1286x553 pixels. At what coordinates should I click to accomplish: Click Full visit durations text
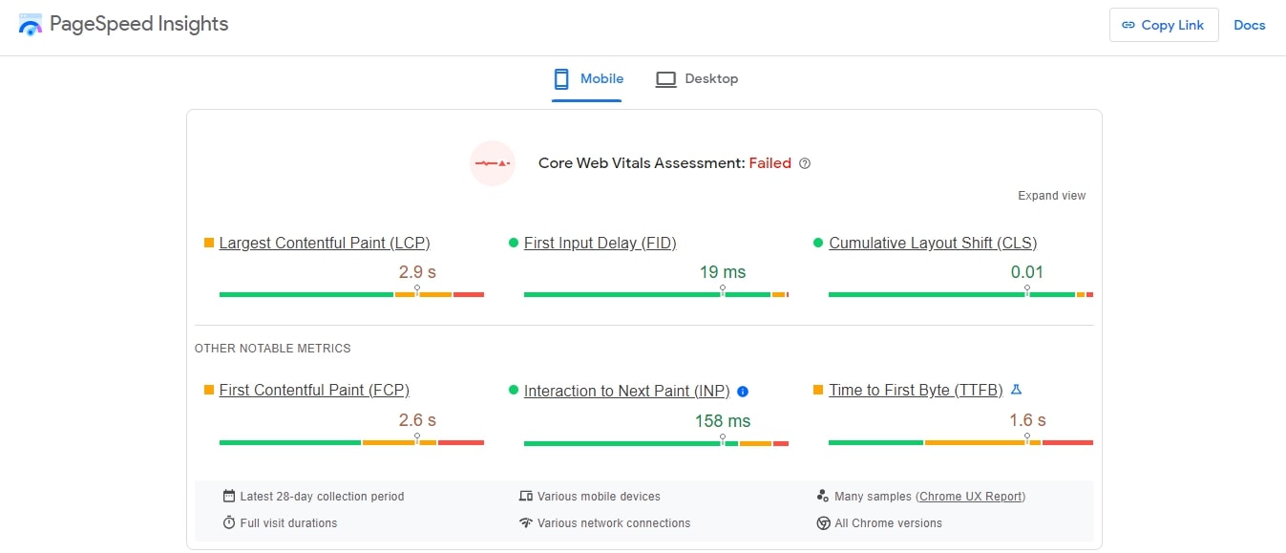(x=288, y=523)
